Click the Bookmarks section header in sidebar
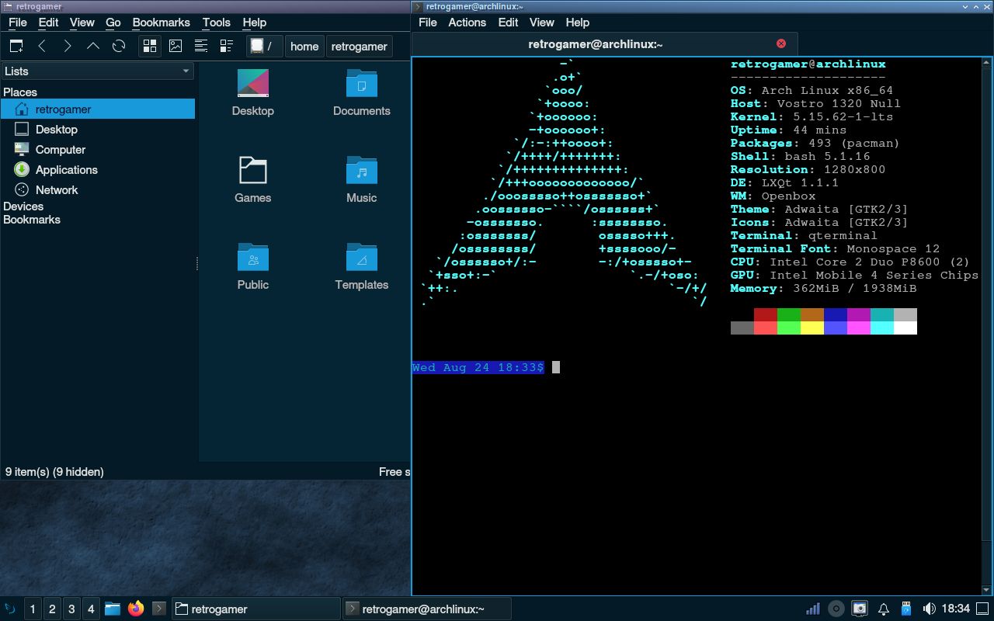Screen dimensions: 994x621 tap(32, 220)
